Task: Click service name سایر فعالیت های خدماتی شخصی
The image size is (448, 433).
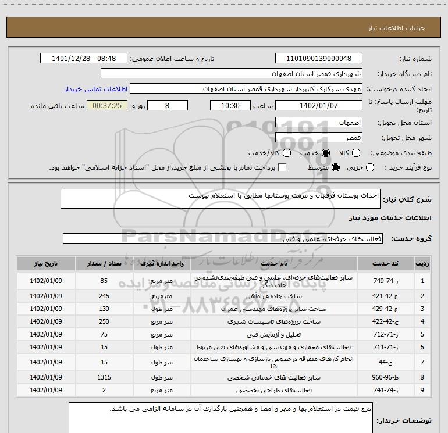Action: [273, 377]
